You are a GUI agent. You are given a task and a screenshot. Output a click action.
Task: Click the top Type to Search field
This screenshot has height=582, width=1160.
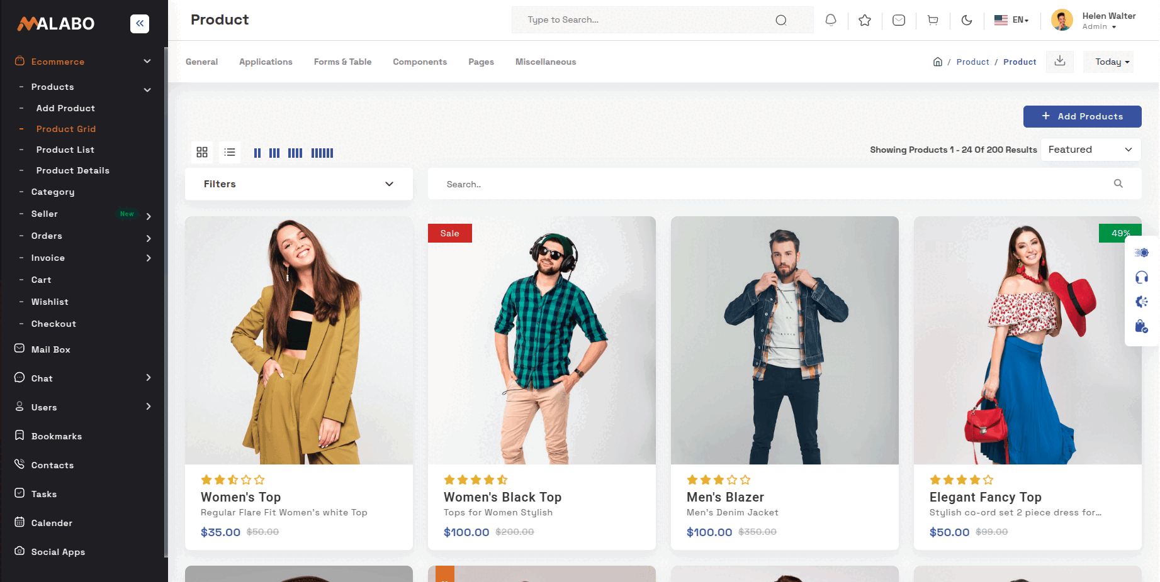click(x=662, y=20)
